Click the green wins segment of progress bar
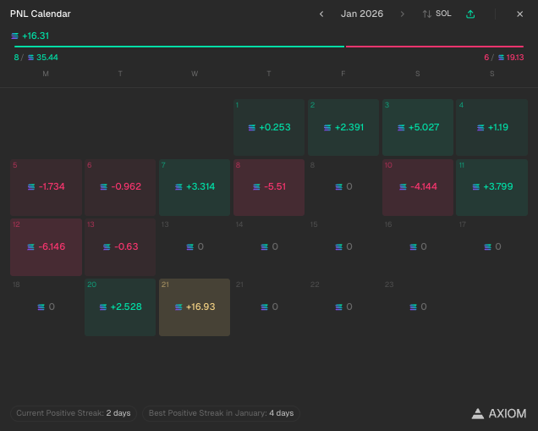 179,47
